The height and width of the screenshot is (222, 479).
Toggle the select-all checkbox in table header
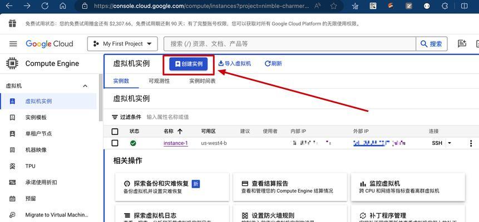point(115,132)
